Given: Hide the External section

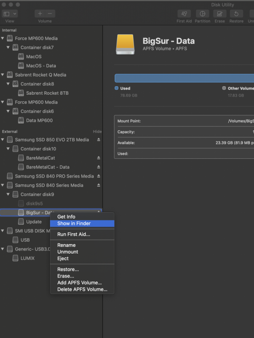Looking at the screenshot, I should (97, 131).
